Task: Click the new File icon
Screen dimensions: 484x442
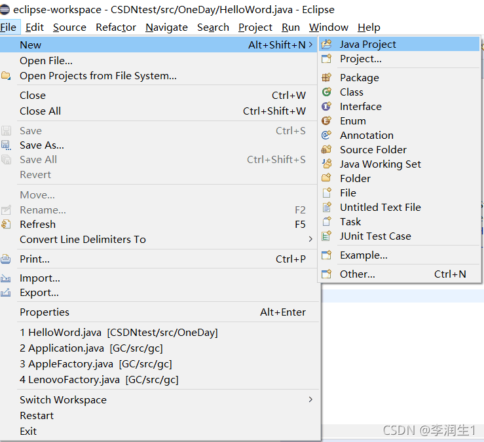Action: 326,193
